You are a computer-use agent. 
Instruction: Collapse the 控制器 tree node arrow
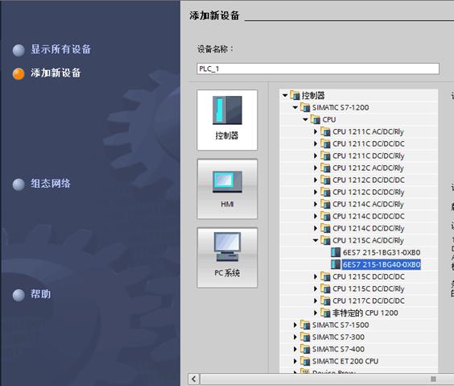(x=285, y=95)
